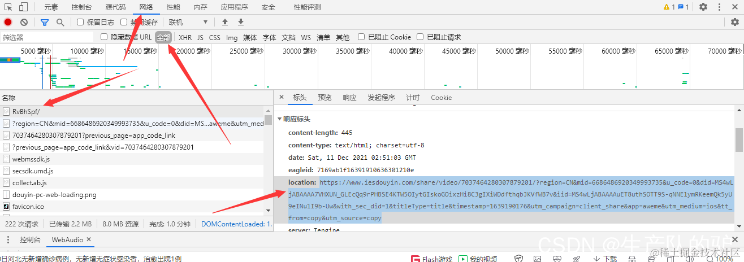The width and height of the screenshot is (744, 262).
Task: Check the 已阻止请求 checkbox
Action: click(x=420, y=37)
